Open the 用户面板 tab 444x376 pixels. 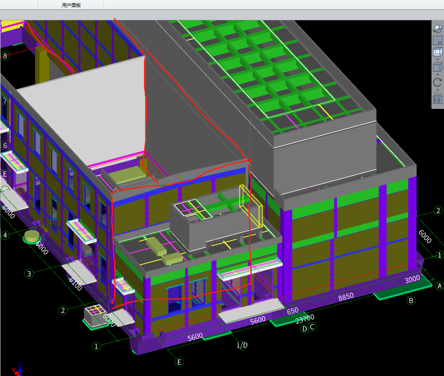(71, 5)
